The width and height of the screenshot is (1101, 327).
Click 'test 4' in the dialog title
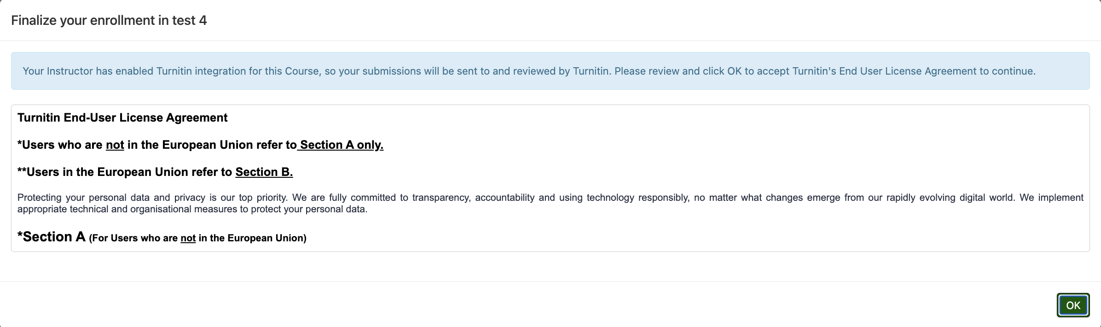189,20
